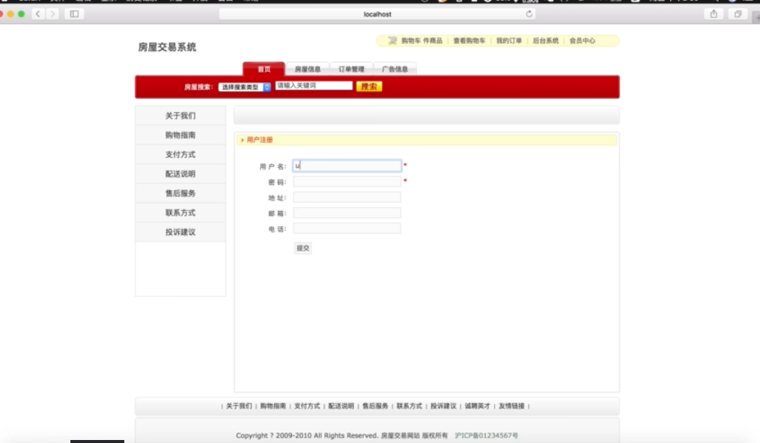Open footer 联系方式 link
The width and height of the screenshot is (760, 443).
409,406
